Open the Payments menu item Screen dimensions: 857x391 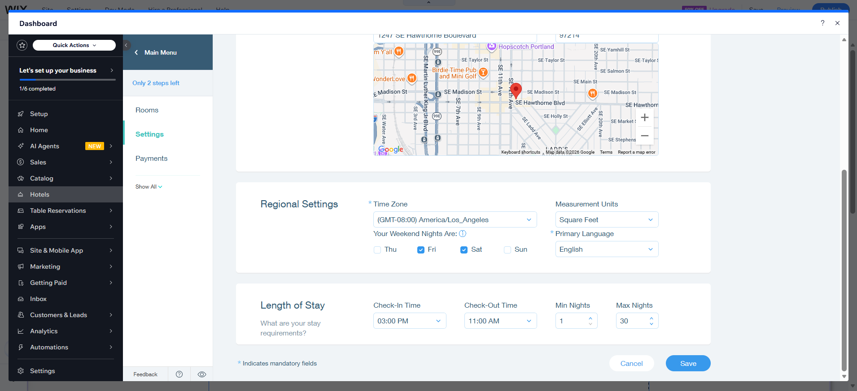[151, 159]
